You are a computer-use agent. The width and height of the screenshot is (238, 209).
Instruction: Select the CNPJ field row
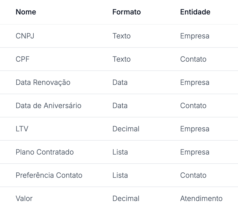coord(25,36)
